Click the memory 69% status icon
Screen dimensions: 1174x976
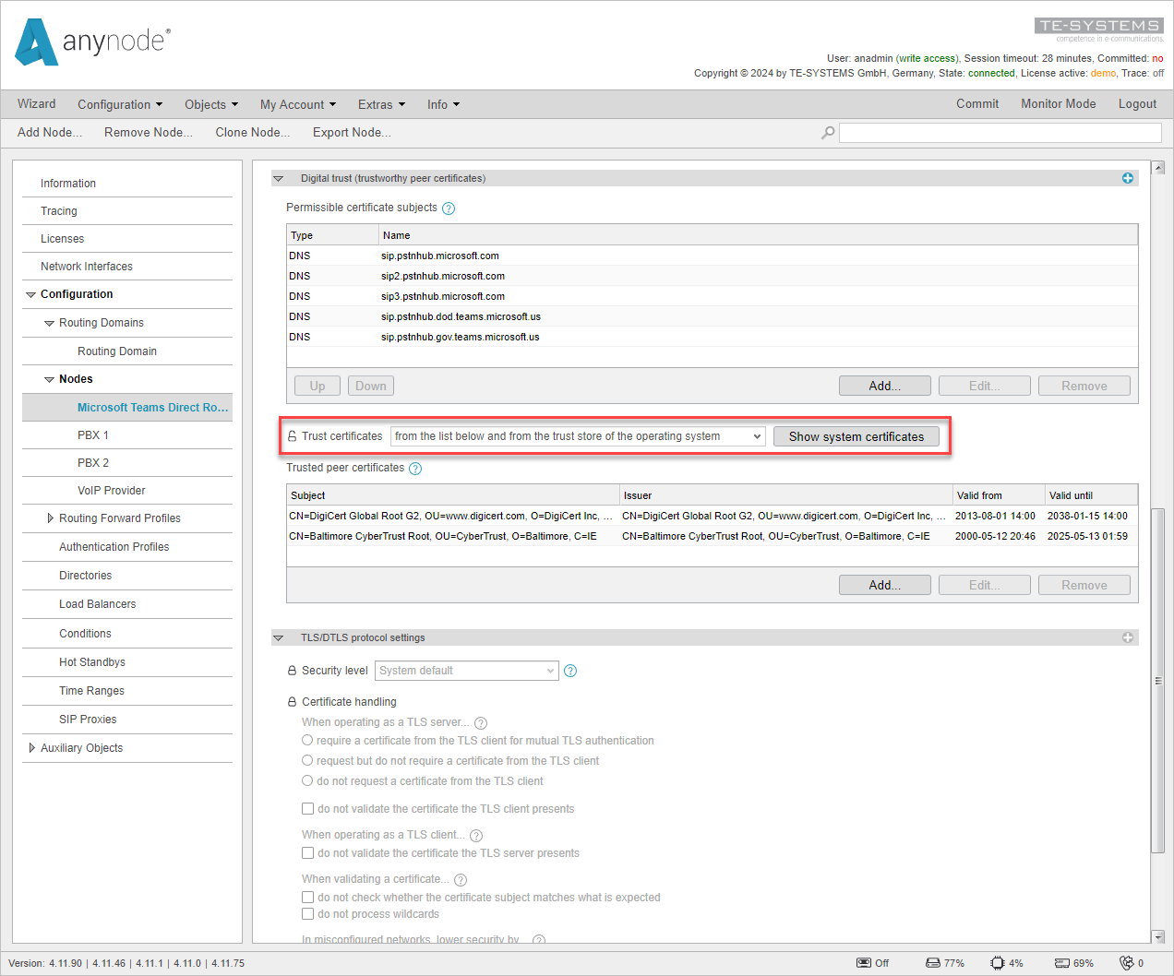pyautogui.click(x=1062, y=963)
